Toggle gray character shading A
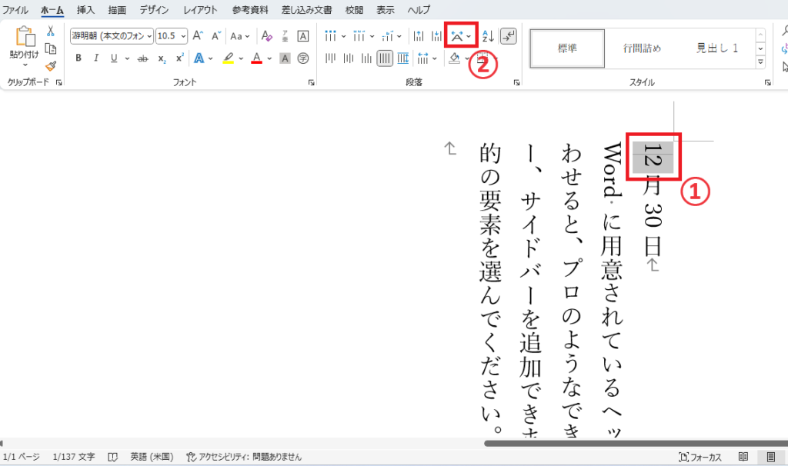788x466 pixels. click(285, 58)
